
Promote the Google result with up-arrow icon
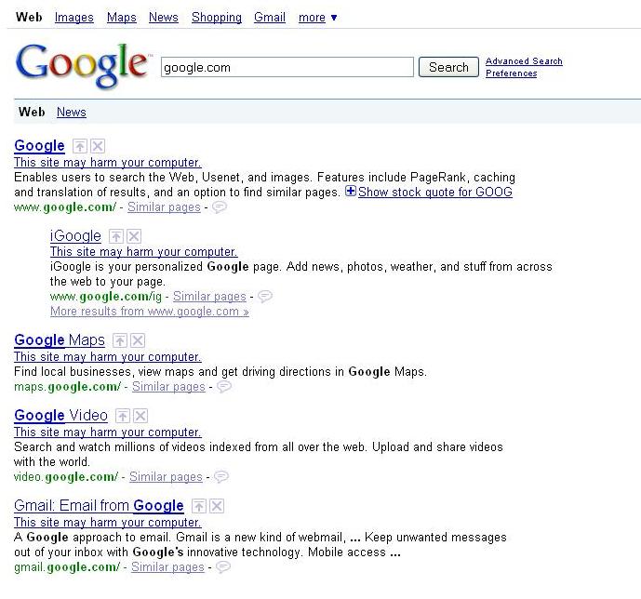click(80, 146)
